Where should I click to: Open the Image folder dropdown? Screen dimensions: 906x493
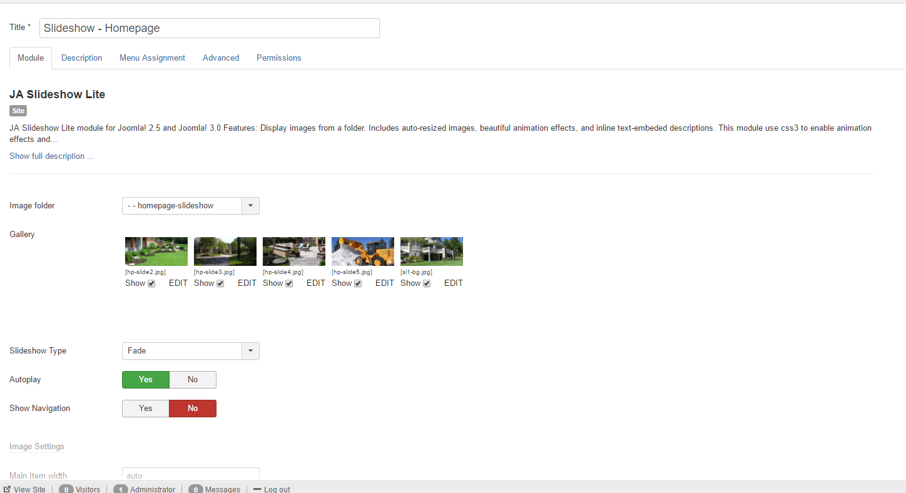191,206
